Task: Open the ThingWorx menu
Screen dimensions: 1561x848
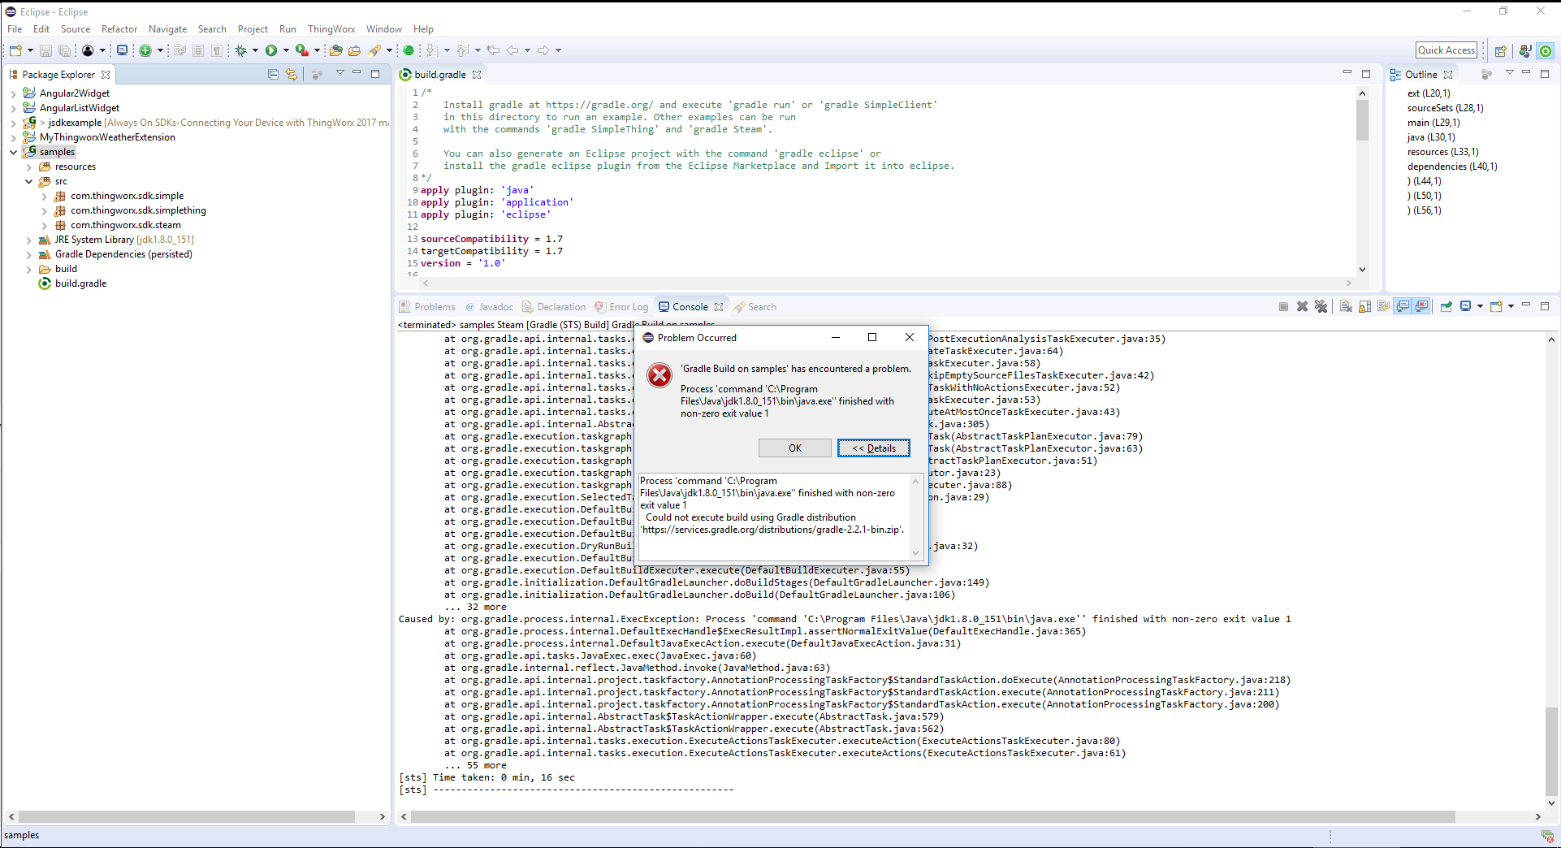Action: point(331,28)
